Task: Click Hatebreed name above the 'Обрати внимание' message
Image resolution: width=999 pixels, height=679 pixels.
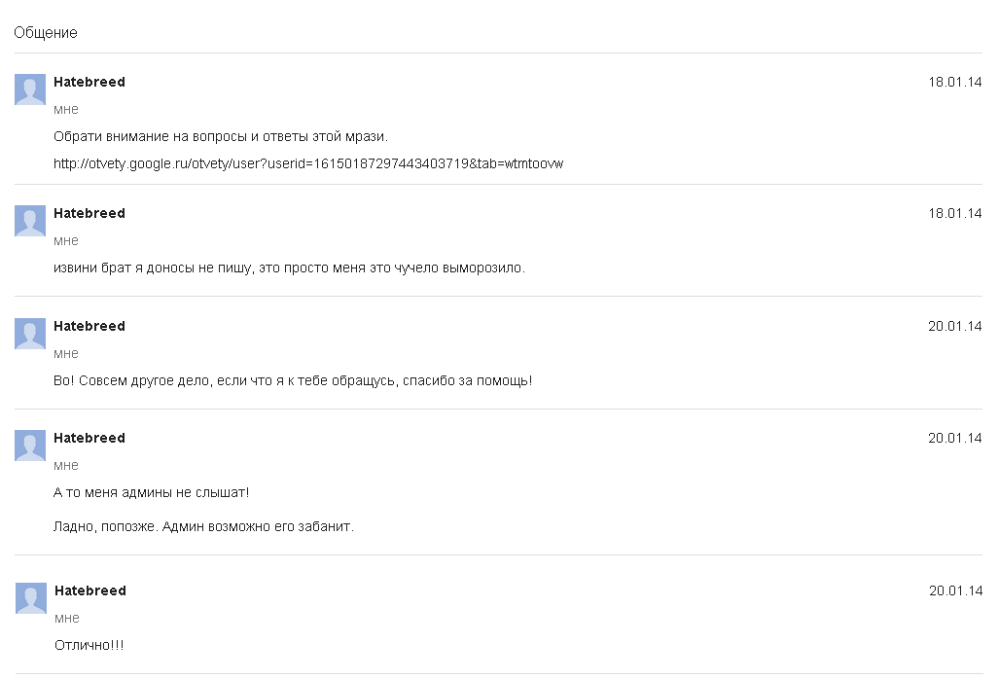Action: [x=89, y=82]
